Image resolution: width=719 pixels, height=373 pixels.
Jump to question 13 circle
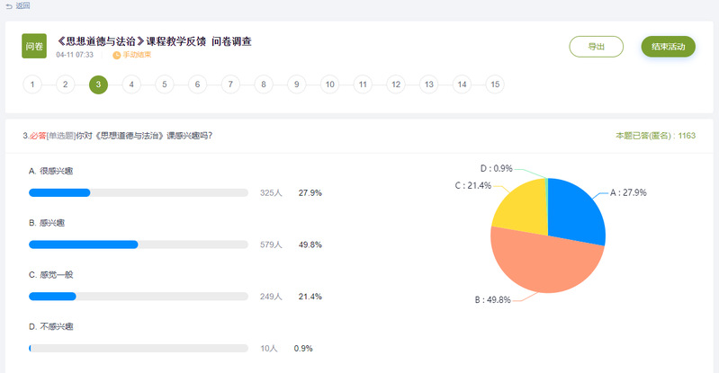(428, 84)
